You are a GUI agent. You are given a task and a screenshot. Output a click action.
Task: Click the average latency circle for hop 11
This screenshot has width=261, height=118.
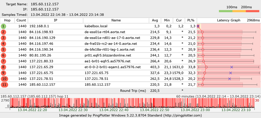pos(202,85)
